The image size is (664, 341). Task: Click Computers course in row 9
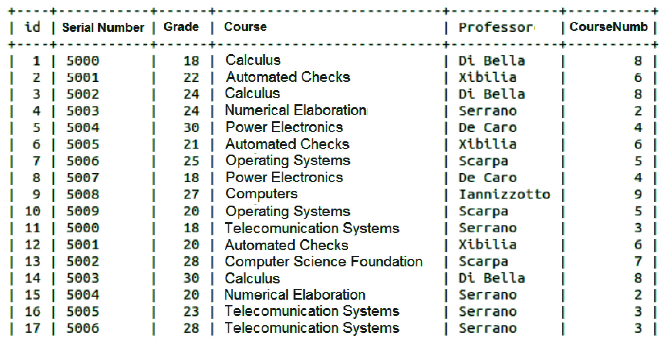click(x=261, y=194)
